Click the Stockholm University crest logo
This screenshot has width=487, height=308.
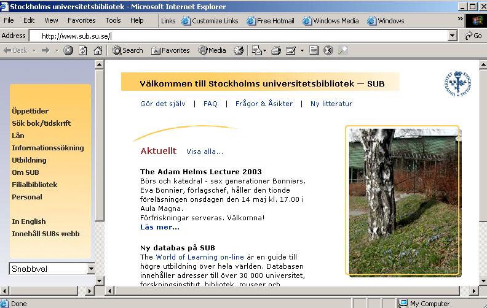(x=457, y=83)
